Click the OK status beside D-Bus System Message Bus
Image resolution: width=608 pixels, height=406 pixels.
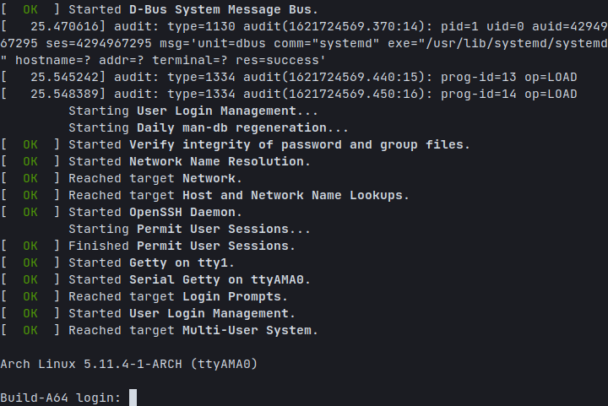tap(30, 9)
